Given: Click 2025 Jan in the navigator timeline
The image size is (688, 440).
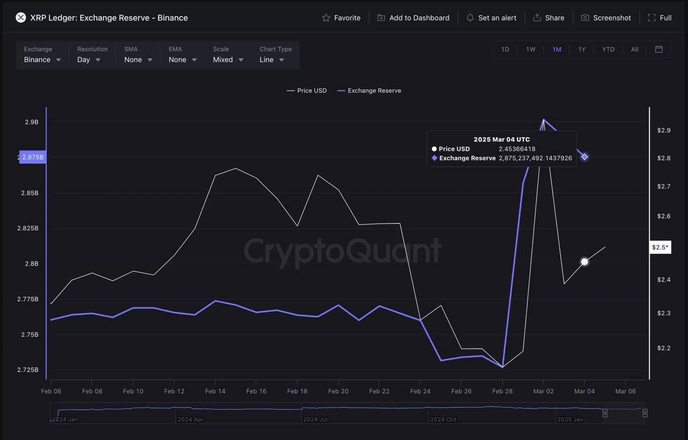Looking at the screenshot, I should tap(570, 419).
